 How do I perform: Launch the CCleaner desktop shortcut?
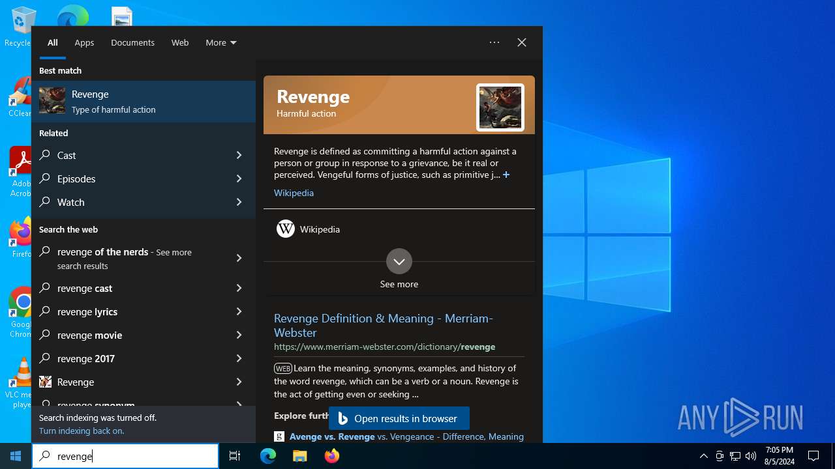point(20,98)
